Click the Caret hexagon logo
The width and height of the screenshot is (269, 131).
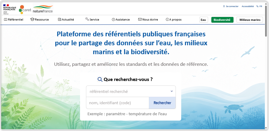click(x=25, y=10)
